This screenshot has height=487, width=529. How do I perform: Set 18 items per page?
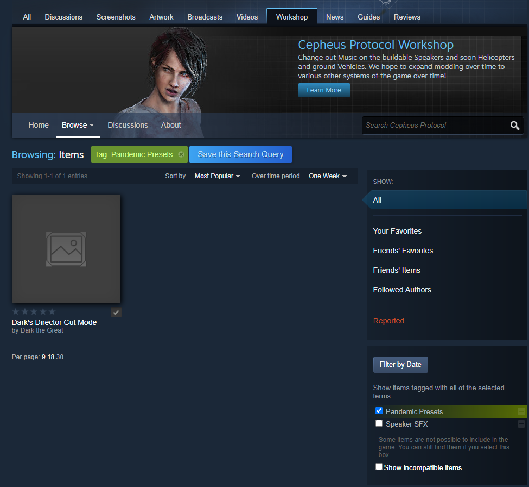click(51, 357)
